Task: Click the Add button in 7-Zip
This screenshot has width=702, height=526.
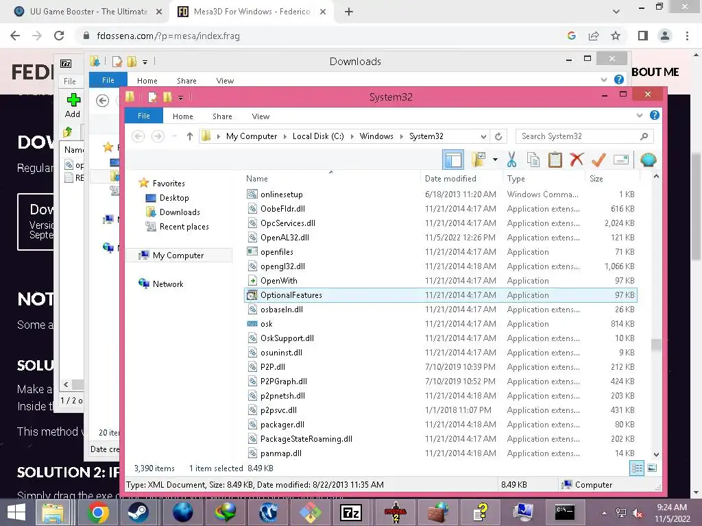Action: pos(73,105)
